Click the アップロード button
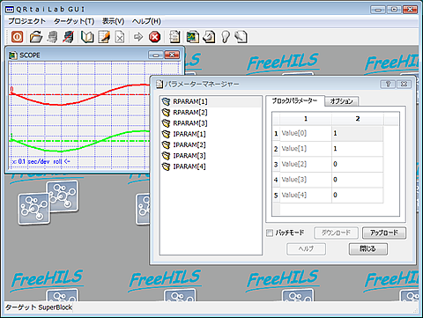This screenshot has height=318, width=423. (384, 233)
